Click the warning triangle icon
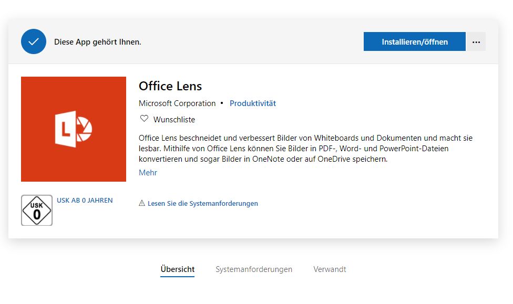The image size is (513, 304). point(142,203)
